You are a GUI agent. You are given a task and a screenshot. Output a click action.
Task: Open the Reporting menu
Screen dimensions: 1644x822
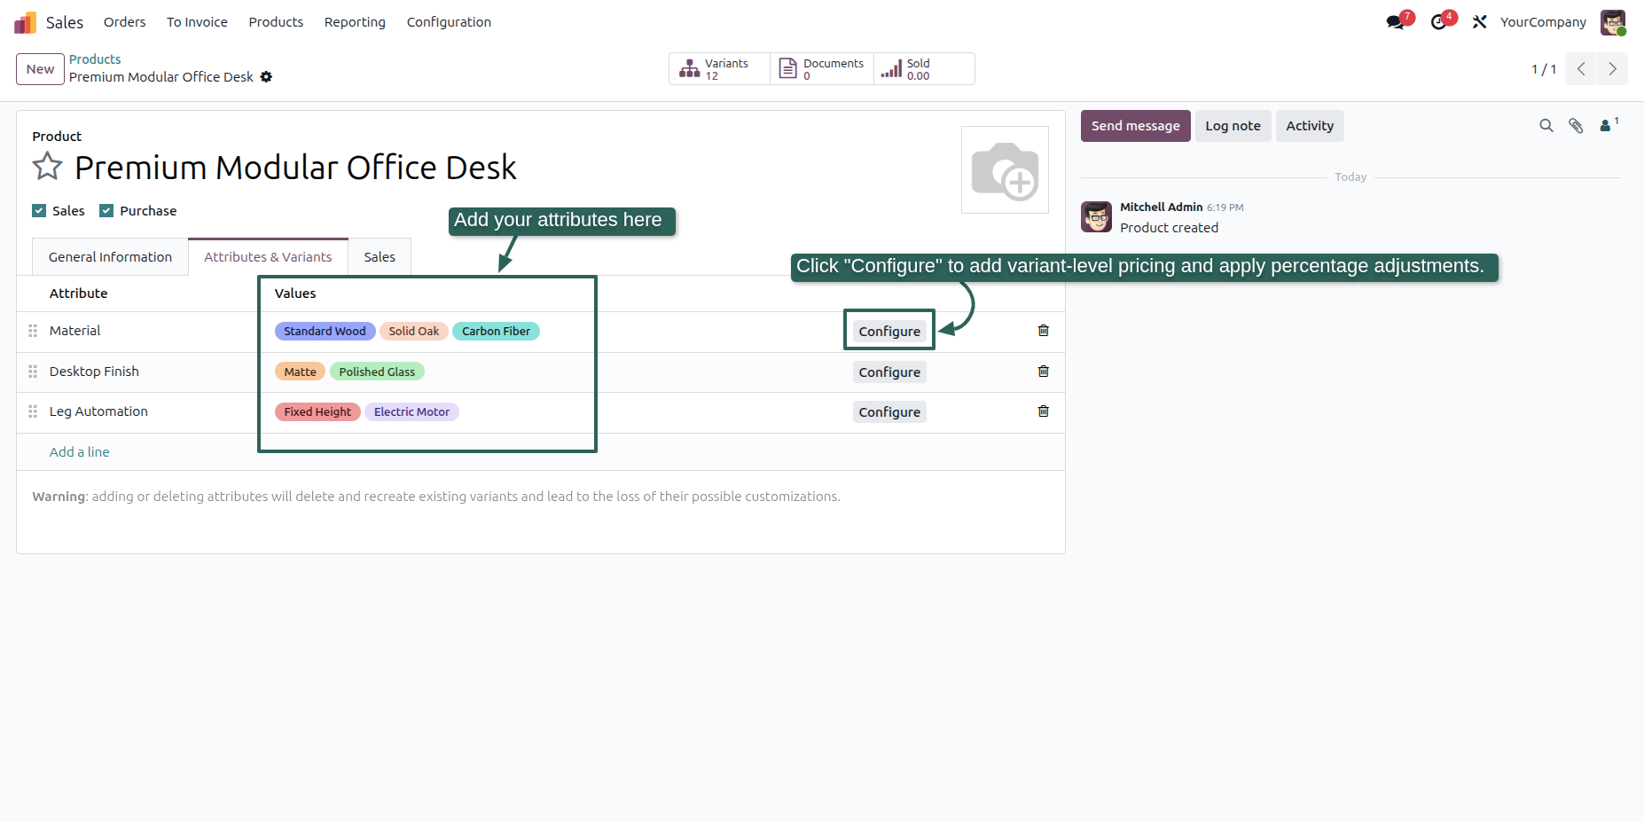[x=355, y=22]
